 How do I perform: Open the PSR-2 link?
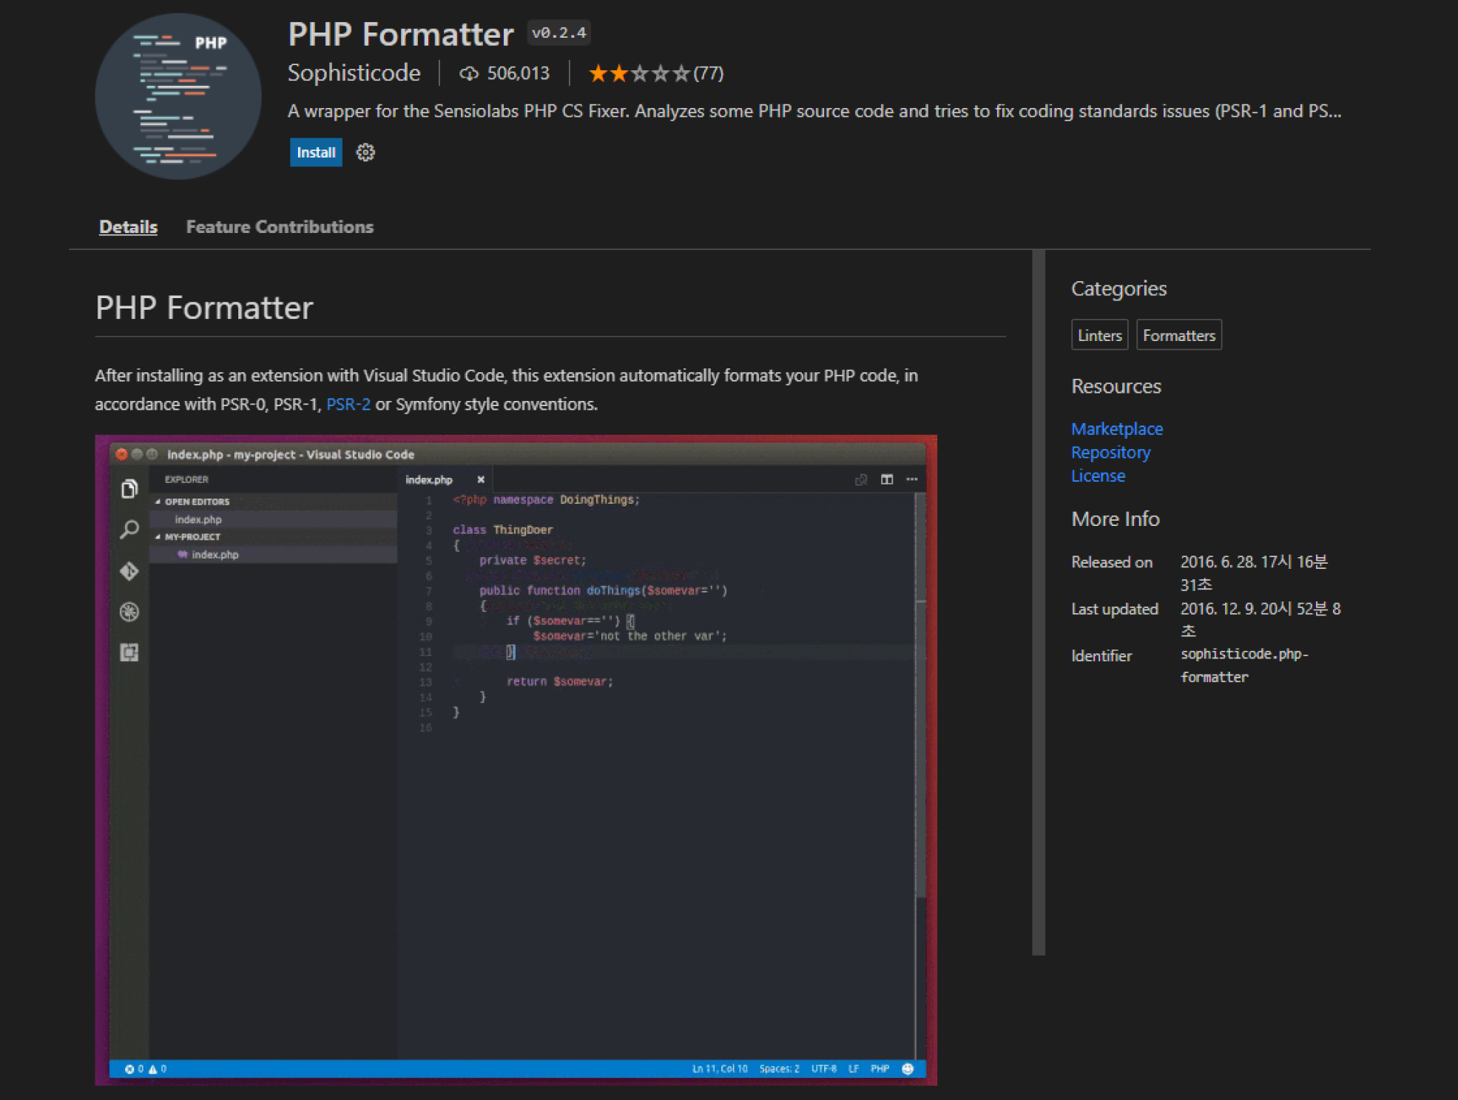pyautogui.click(x=348, y=404)
